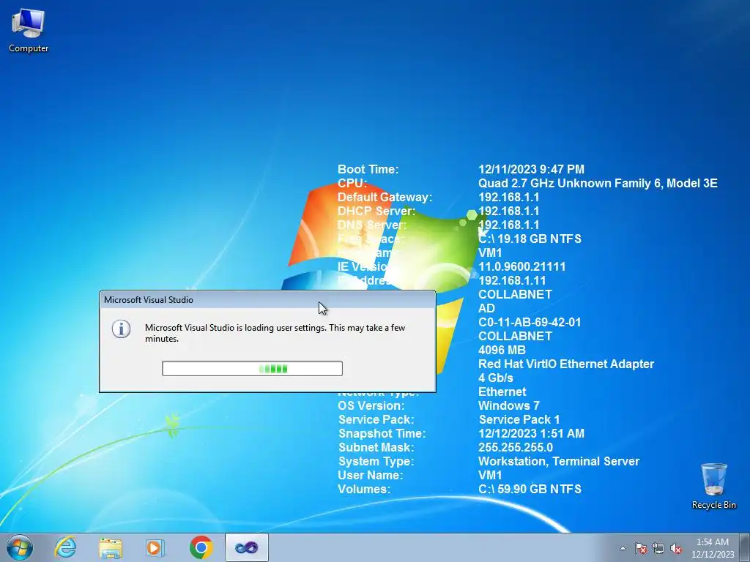
Task: Click the Show desktop strip
Action: [745, 547]
